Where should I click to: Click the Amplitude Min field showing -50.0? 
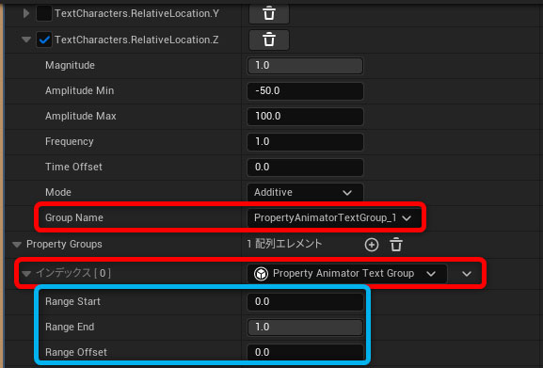pos(305,90)
